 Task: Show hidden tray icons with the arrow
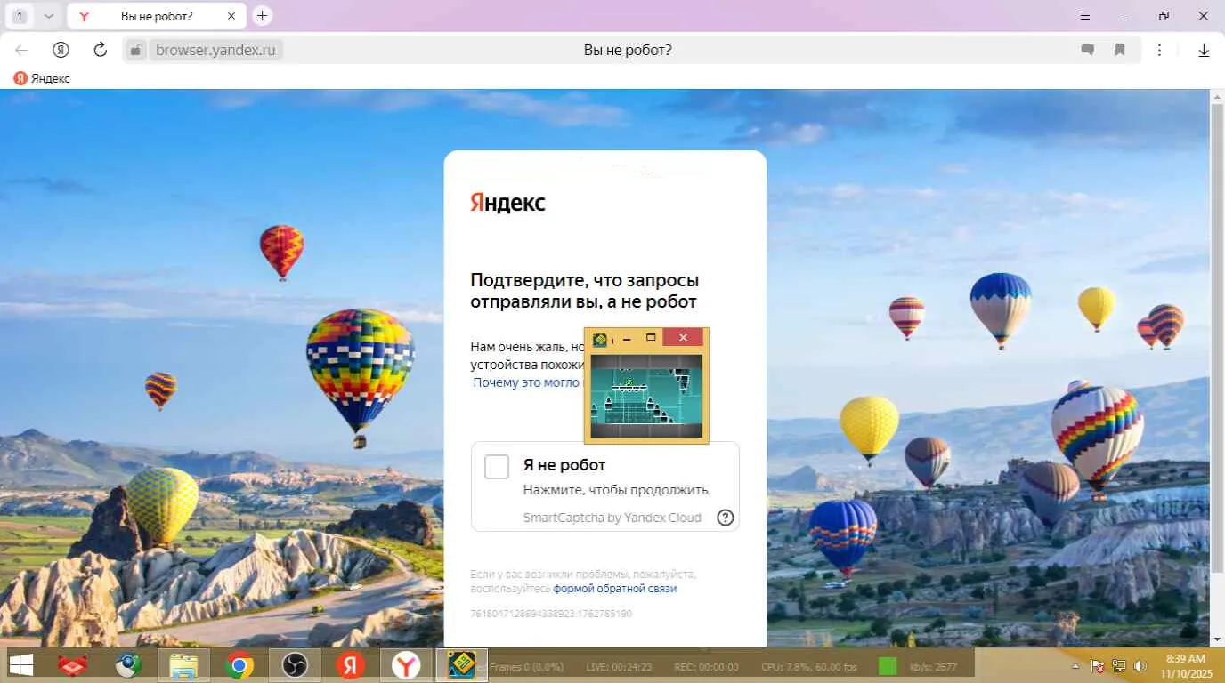pyautogui.click(x=1075, y=666)
